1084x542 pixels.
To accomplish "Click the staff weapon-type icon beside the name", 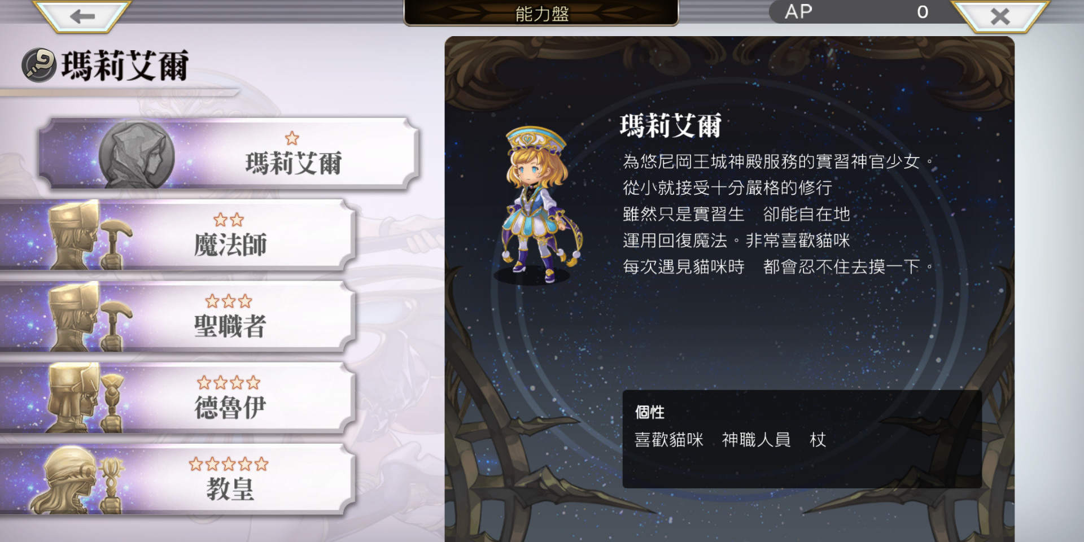I will point(38,65).
